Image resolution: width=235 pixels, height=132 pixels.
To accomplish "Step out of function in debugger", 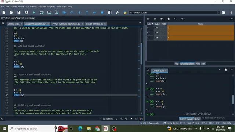I will tap(87, 12).
